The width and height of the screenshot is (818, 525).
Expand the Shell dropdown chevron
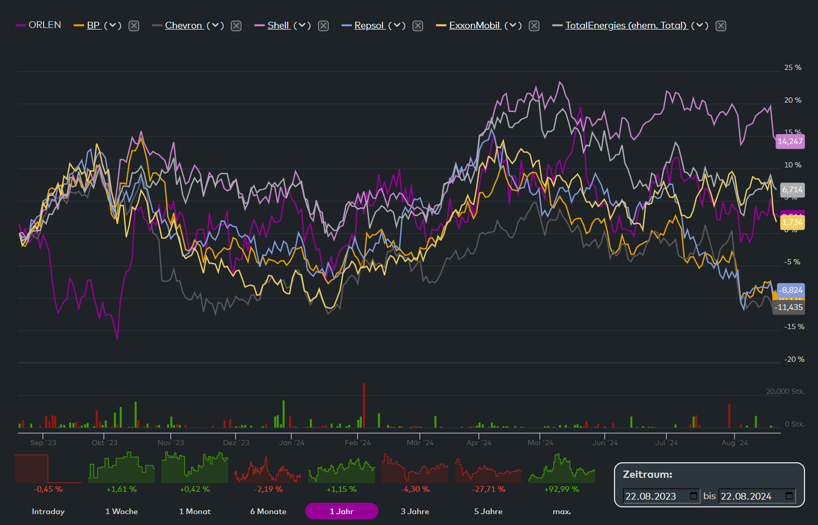click(x=302, y=25)
